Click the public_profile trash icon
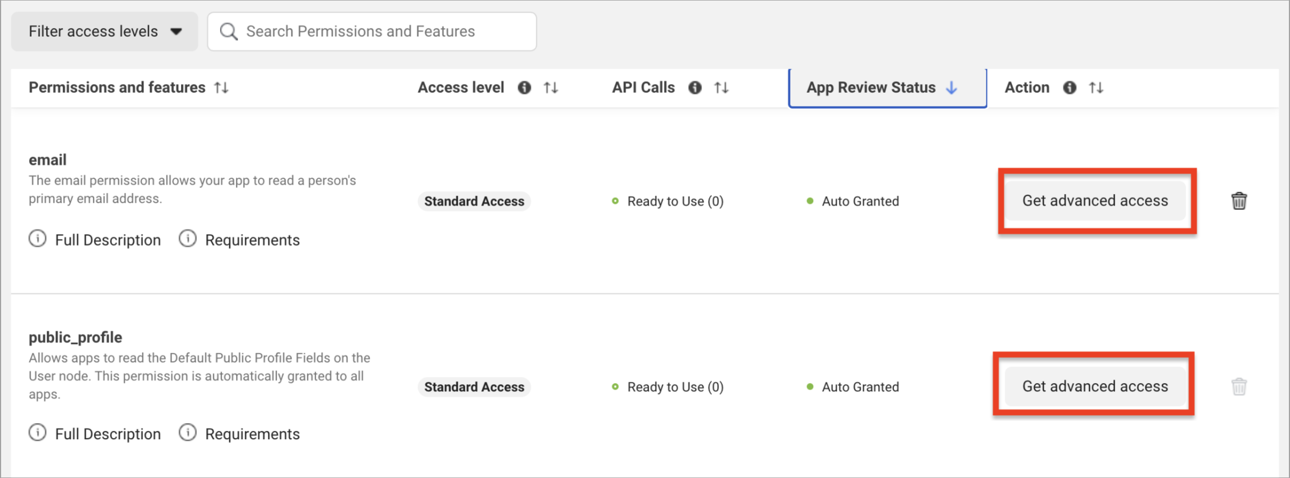 [x=1239, y=386]
